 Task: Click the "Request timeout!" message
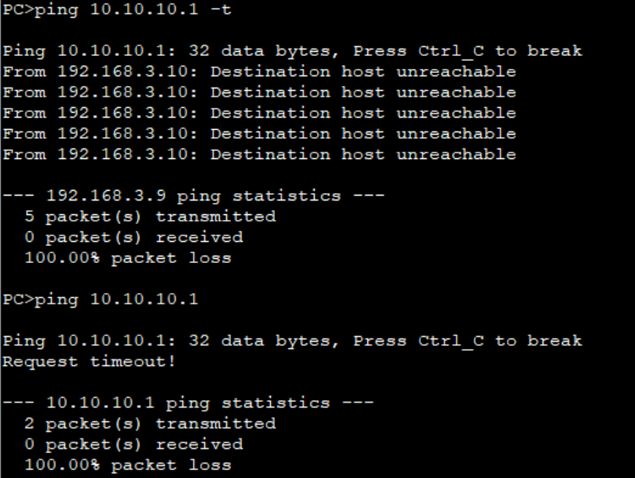click(x=89, y=361)
